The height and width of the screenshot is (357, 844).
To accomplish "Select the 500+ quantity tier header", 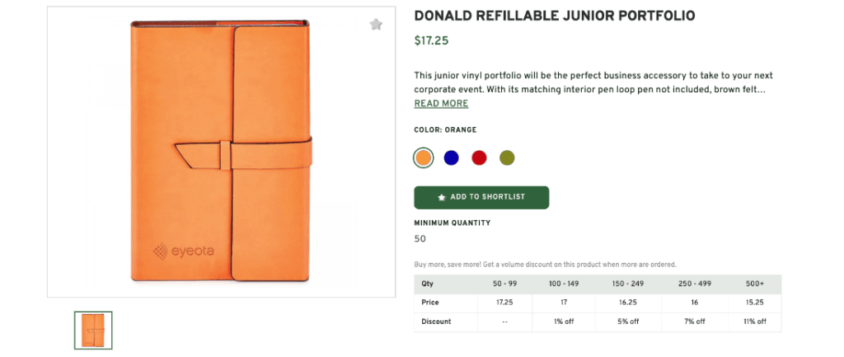I will [755, 284].
